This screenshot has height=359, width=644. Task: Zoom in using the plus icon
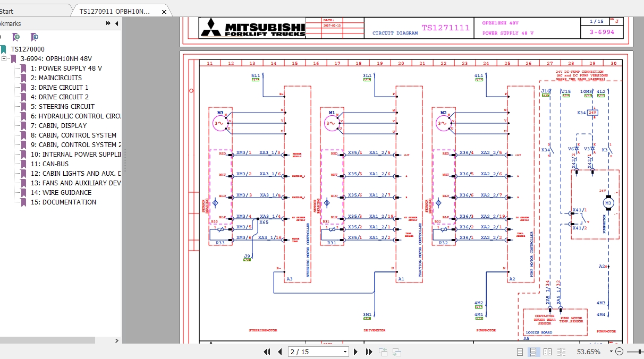coord(642,352)
